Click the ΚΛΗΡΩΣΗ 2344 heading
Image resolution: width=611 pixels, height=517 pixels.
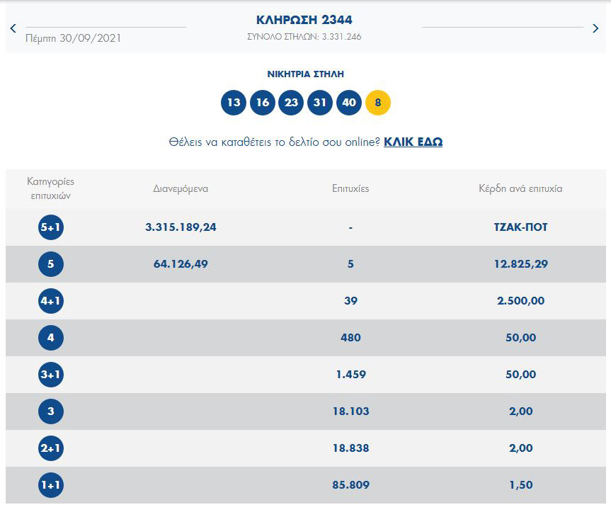(x=304, y=20)
